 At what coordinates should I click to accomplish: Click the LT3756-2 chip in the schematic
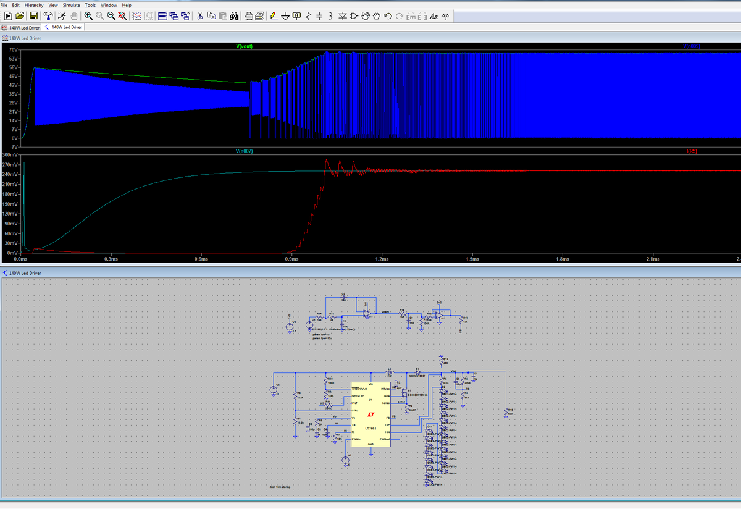tap(371, 413)
